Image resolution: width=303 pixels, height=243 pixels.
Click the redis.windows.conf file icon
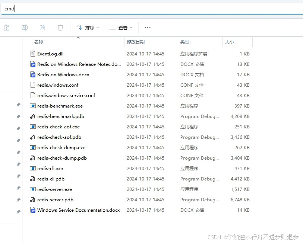(x=33, y=85)
